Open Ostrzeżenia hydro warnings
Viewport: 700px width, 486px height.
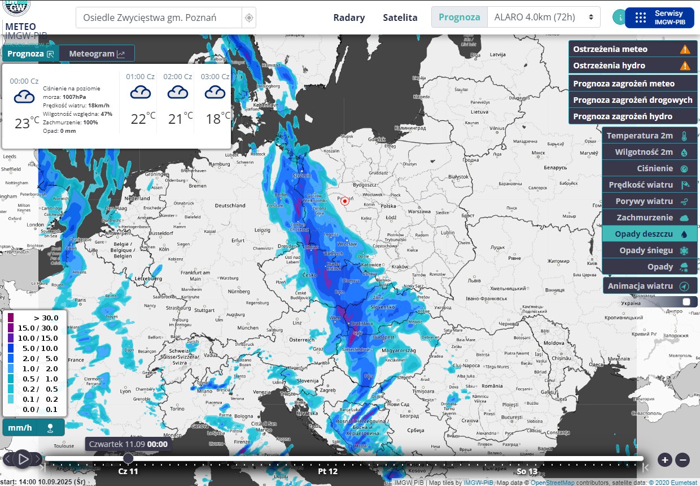(632, 66)
